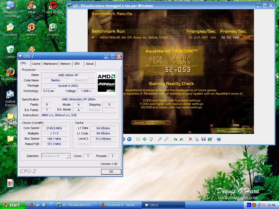Click Rated FSB value 372.3 MHz
The image size is (279, 209).
[x=54, y=144]
